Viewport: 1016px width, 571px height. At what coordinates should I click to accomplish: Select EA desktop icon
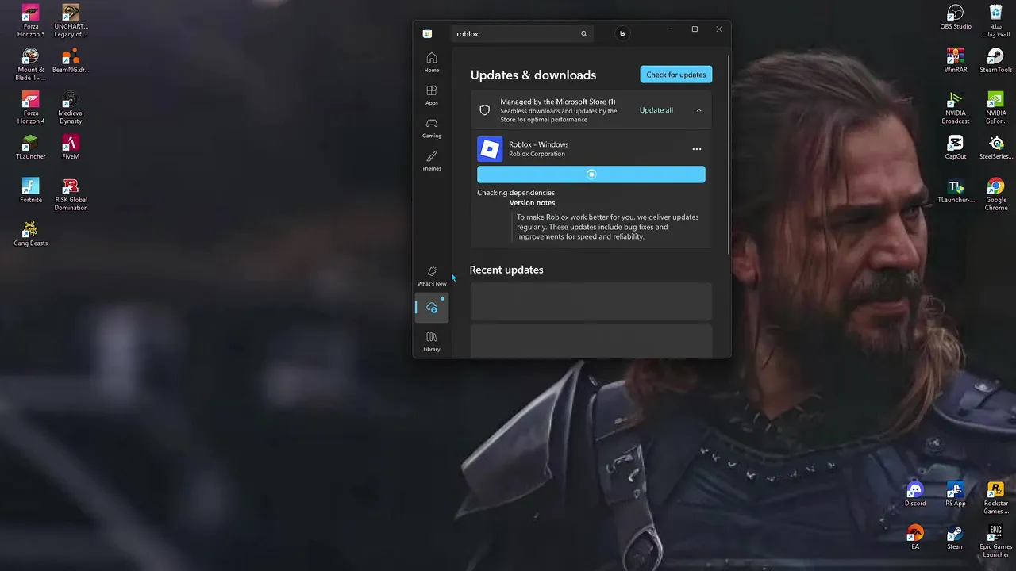[x=915, y=538]
